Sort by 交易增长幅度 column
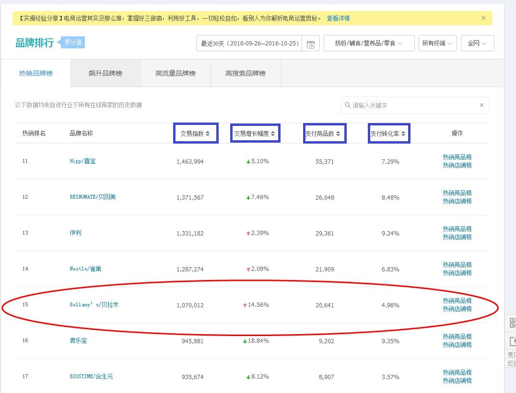Viewport: 516px width, 393px height. coord(255,134)
